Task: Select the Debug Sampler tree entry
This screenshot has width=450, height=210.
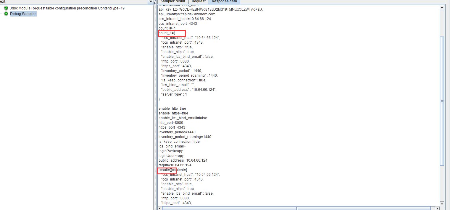Action: pyautogui.click(x=23, y=14)
